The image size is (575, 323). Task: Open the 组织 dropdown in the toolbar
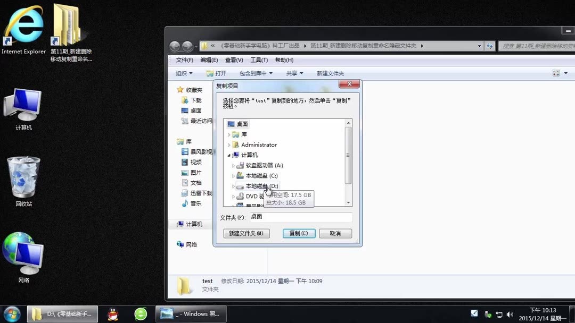[x=184, y=73]
